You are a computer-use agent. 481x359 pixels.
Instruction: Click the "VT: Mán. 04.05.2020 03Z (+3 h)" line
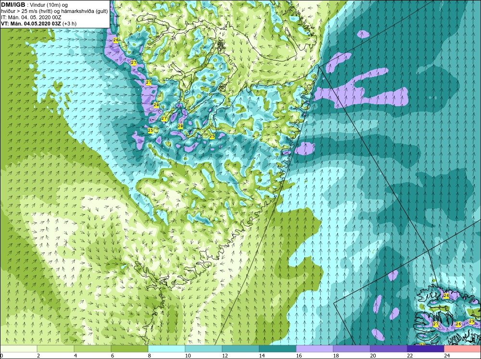click(x=38, y=24)
